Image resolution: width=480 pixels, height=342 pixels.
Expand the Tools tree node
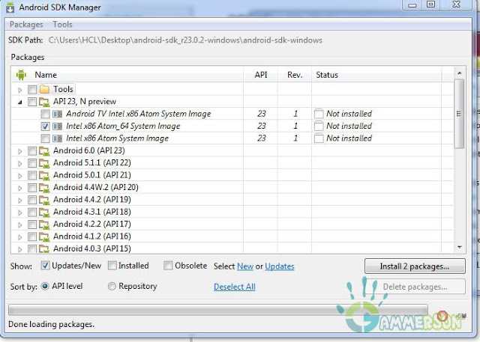20,90
